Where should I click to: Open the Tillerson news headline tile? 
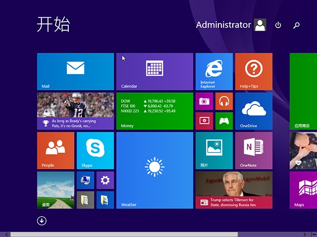point(234,190)
